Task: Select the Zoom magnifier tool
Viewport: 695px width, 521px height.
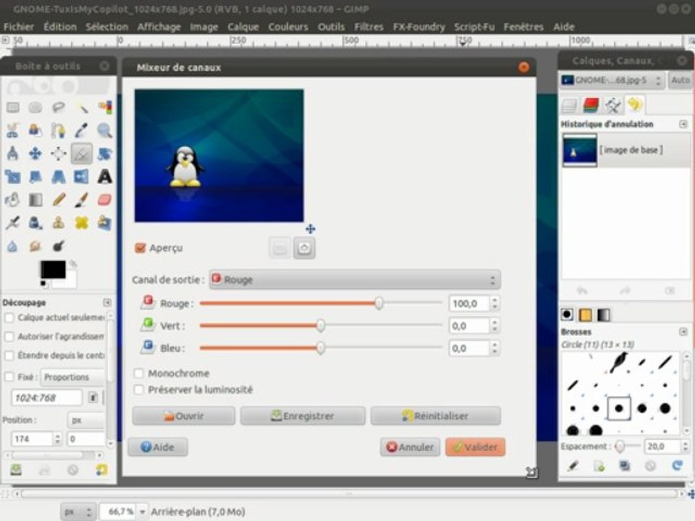Action: pos(104,130)
